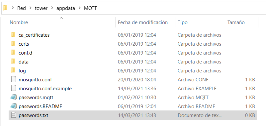Image resolution: width=266 pixels, height=126 pixels.
Task: Click the mosquitto.conf file icon
Action: 14,80
